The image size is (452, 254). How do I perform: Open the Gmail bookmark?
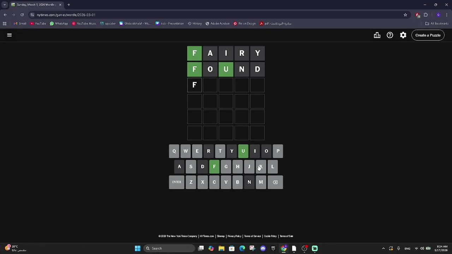tap(20, 24)
